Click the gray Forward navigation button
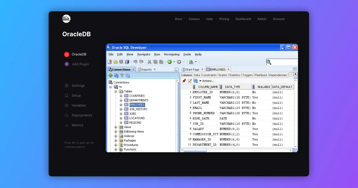Viewport: 358px width, 188px height. pos(179,62)
